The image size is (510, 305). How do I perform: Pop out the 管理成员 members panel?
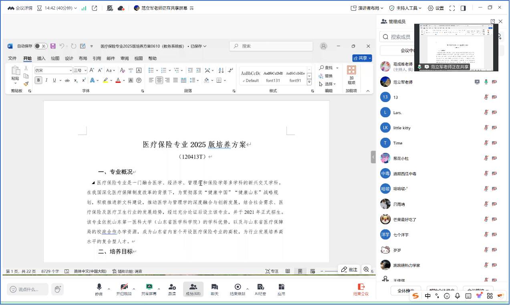(493, 22)
